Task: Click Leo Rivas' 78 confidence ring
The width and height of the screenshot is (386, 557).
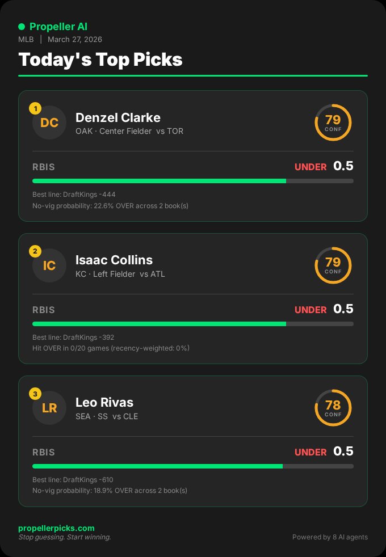Action: point(333,408)
